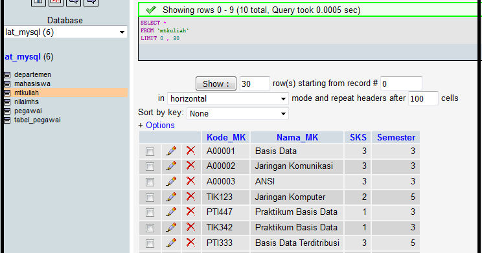The height and width of the screenshot is (253, 482).
Task: Open the pegawai table
Action: point(28,111)
